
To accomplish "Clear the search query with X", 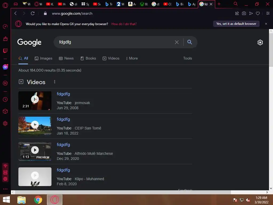I will tap(177, 42).
